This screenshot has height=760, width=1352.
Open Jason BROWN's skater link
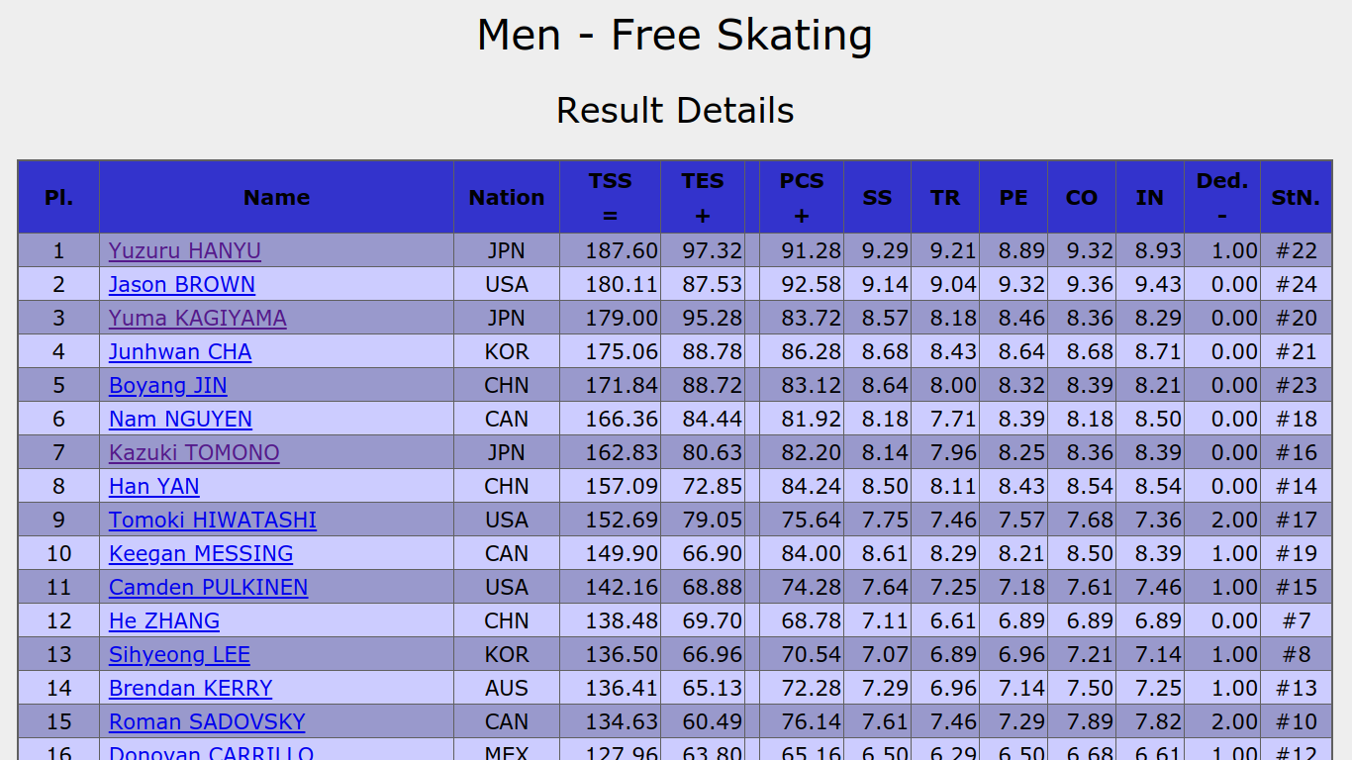coord(182,285)
